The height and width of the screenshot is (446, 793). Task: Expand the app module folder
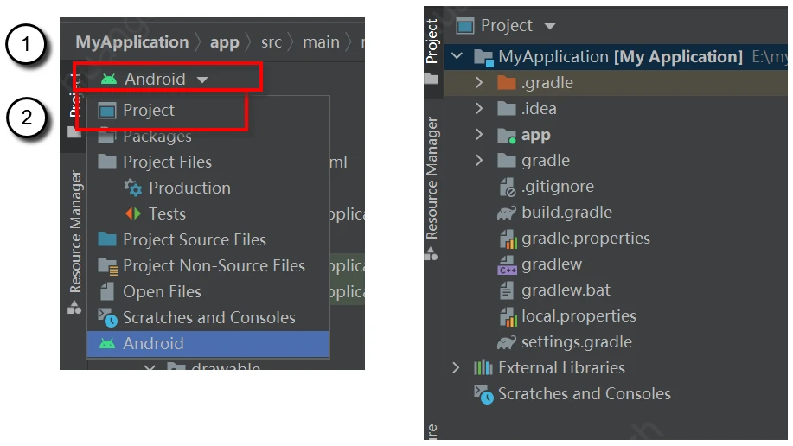coord(479,135)
